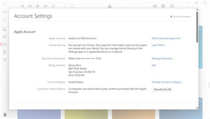
Task: Click the back arrow in title bar
Action: tap(5, 4)
